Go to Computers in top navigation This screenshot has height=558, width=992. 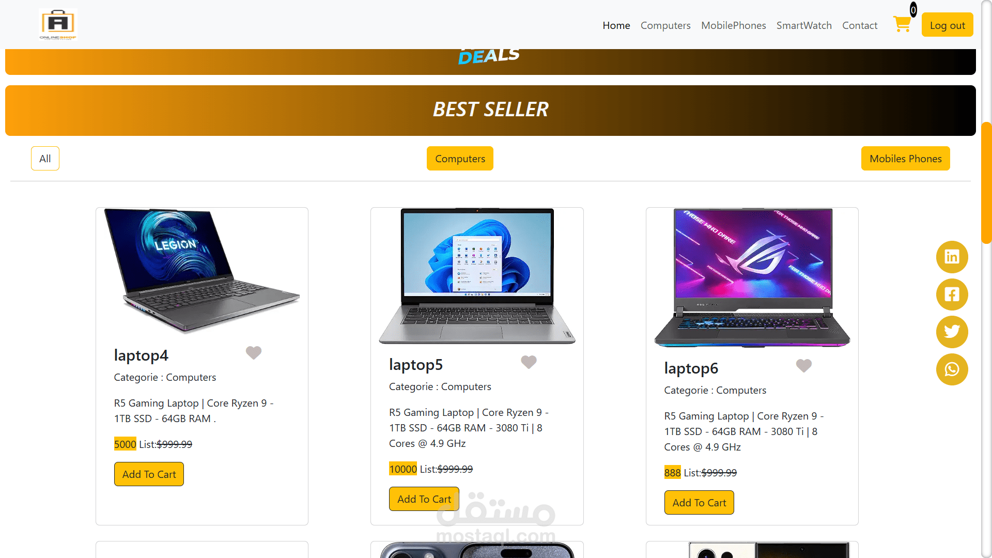[665, 25]
